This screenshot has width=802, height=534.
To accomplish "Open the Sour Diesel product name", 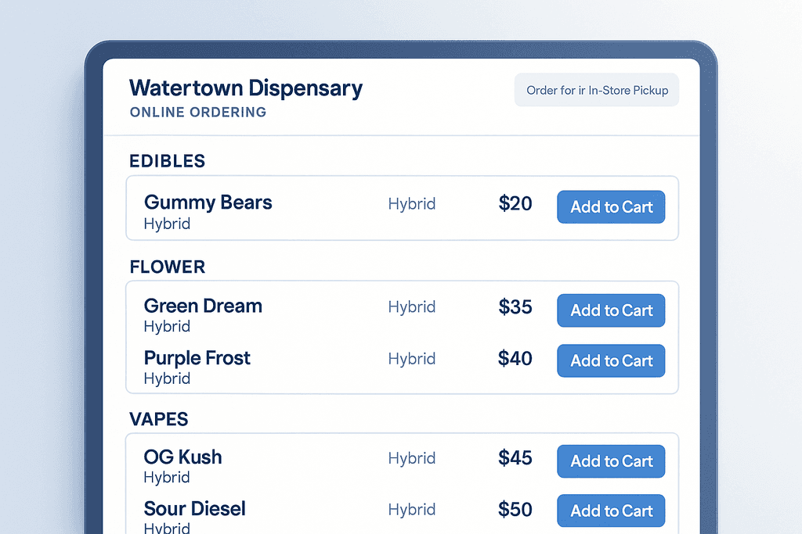I will [195, 509].
